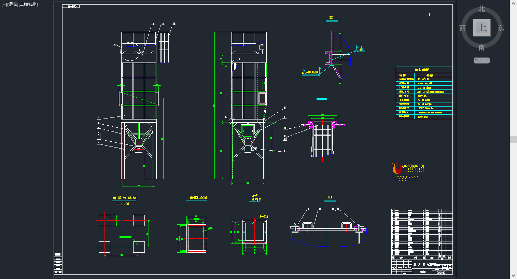Select the cyan technical parameters table
The height and width of the screenshot is (279, 517).
pyautogui.click(x=424, y=93)
